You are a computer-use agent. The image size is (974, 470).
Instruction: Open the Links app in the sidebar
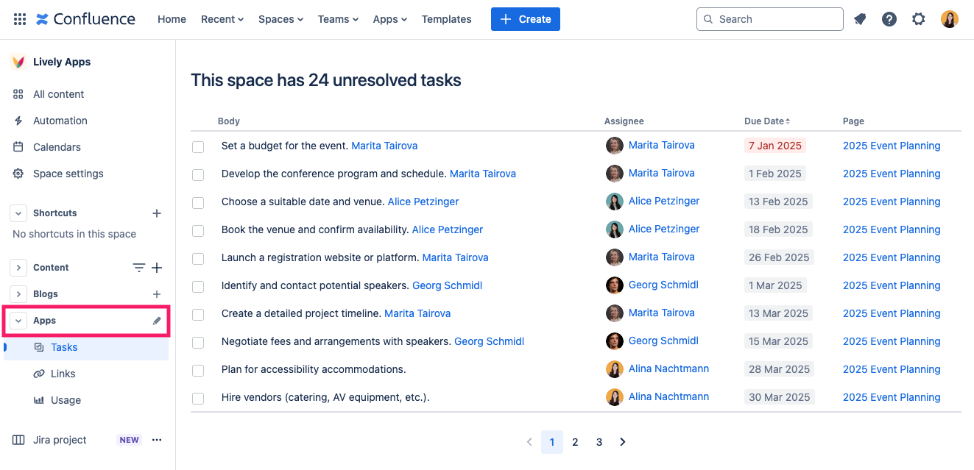(x=63, y=373)
